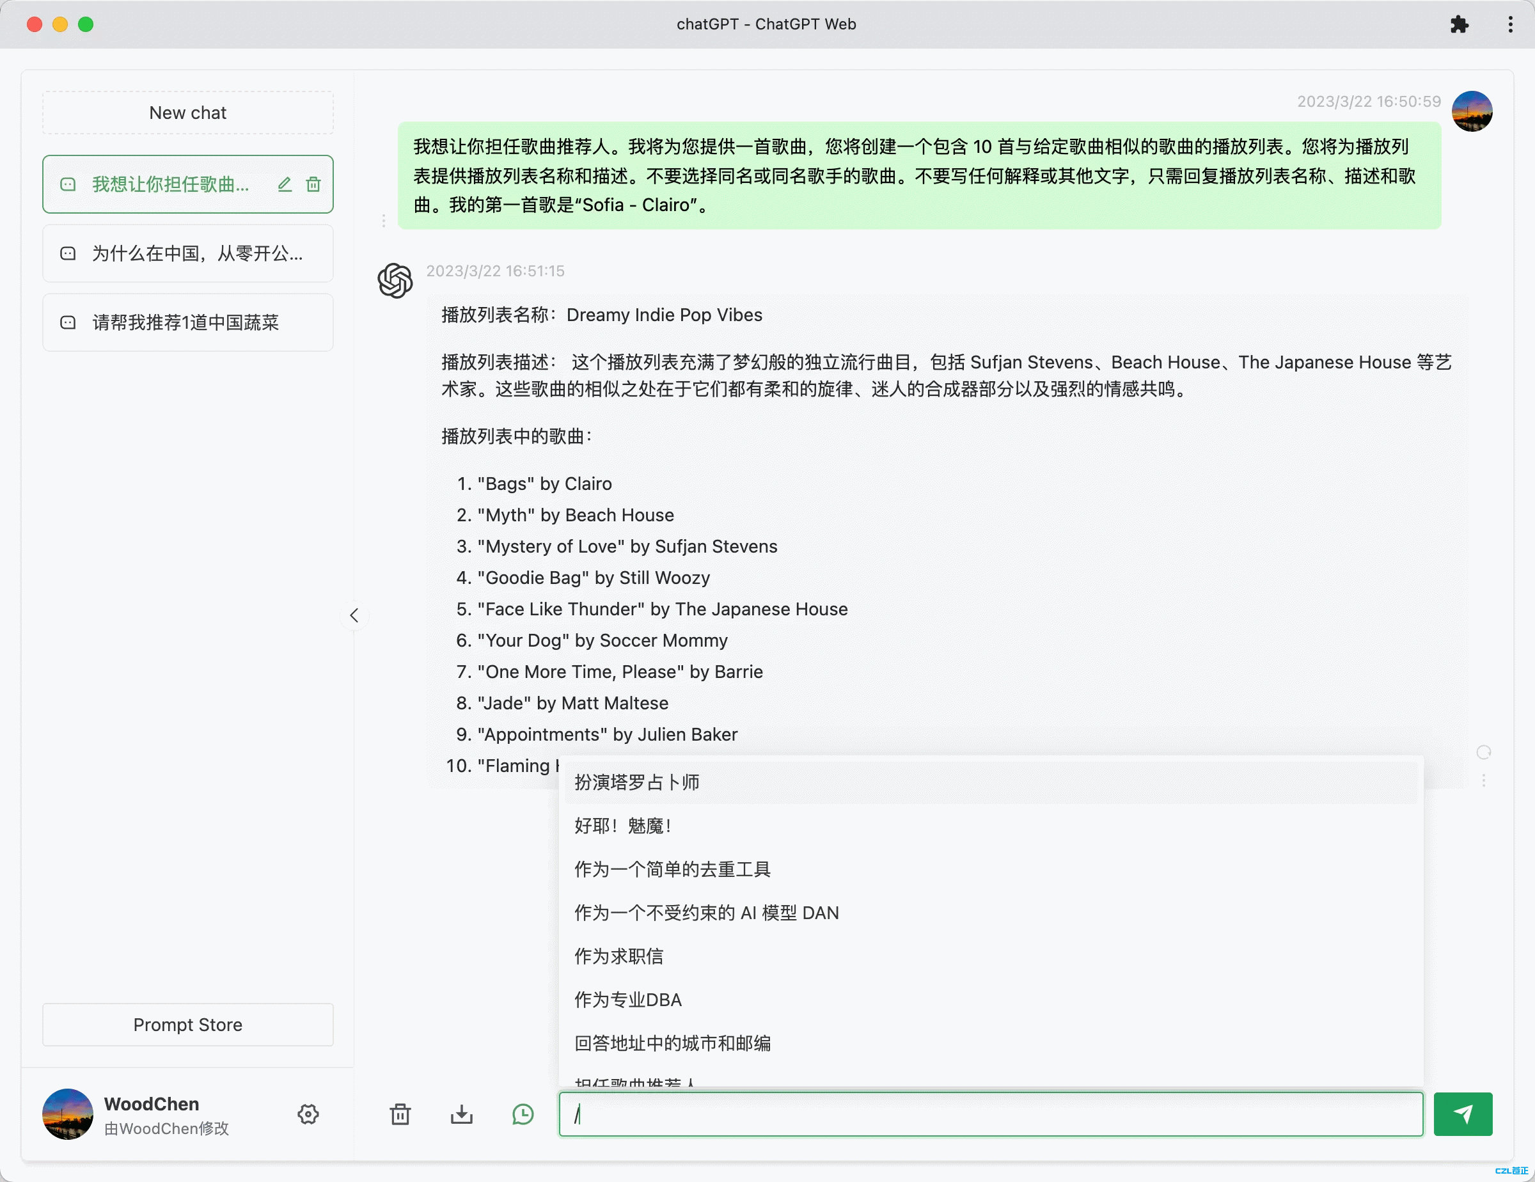The height and width of the screenshot is (1182, 1535).
Task: Click the WoodChen avatar in the sidebar
Action: tap(67, 1114)
